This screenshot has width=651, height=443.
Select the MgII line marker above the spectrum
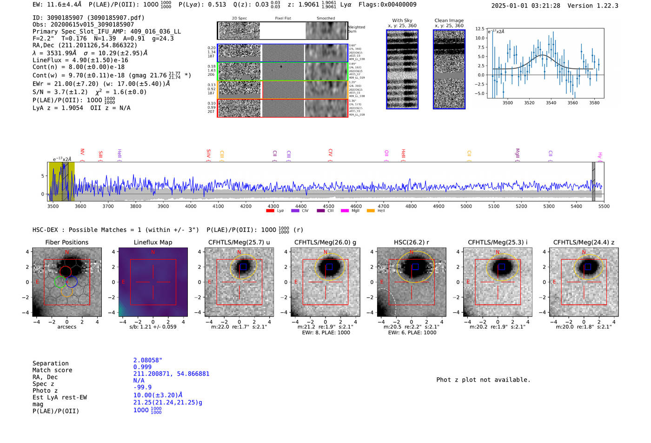[517, 154]
